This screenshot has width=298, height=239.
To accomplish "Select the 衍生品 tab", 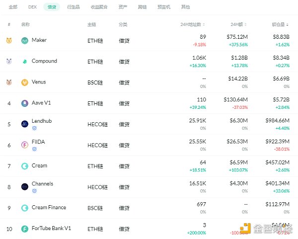I will tap(73, 7).
